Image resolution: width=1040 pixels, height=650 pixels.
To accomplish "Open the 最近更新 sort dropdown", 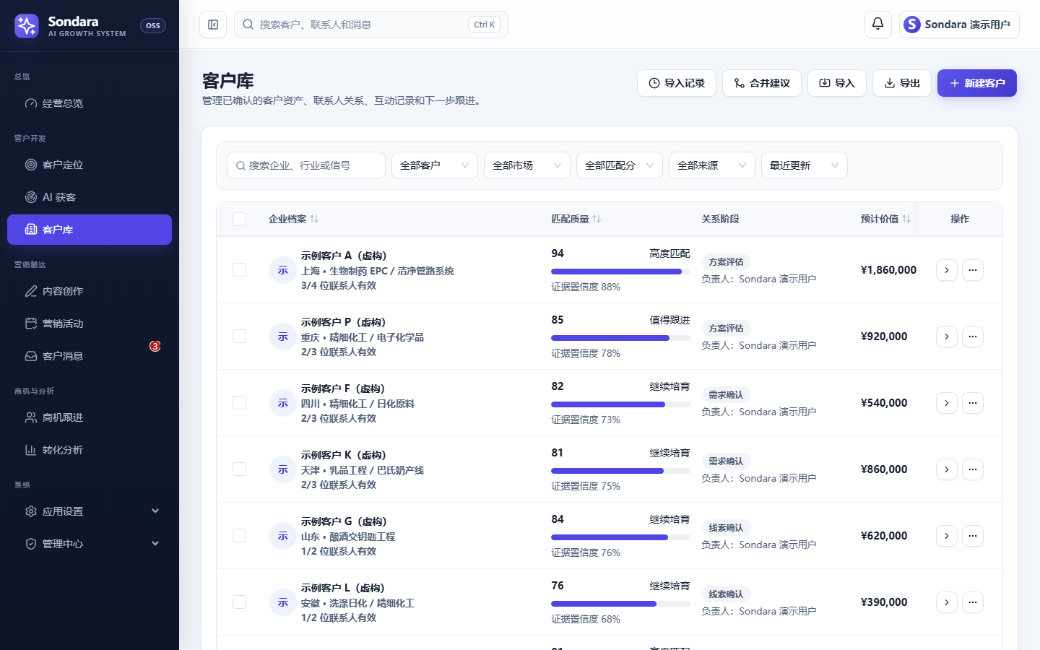I will pos(805,165).
